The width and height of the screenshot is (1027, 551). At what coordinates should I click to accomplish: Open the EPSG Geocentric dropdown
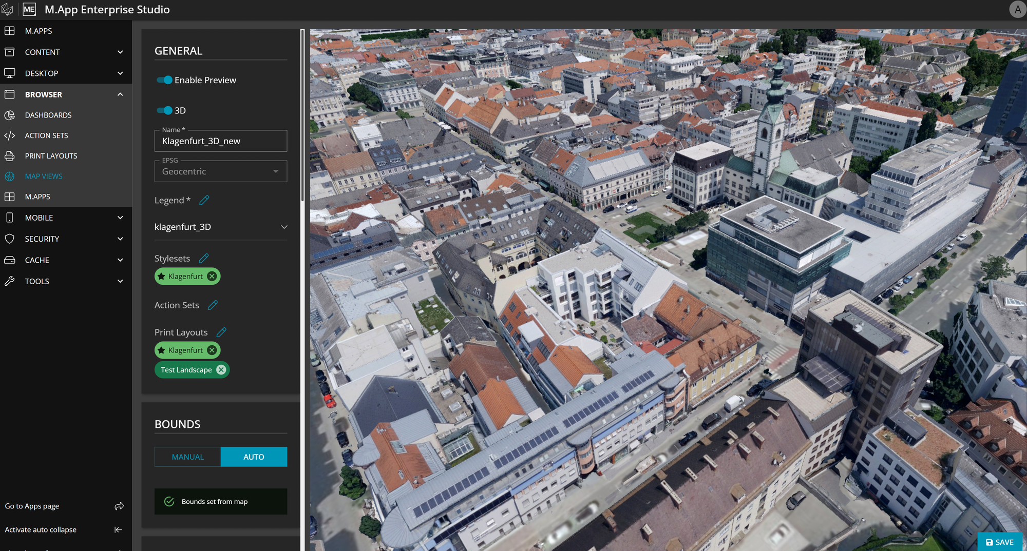(x=221, y=171)
